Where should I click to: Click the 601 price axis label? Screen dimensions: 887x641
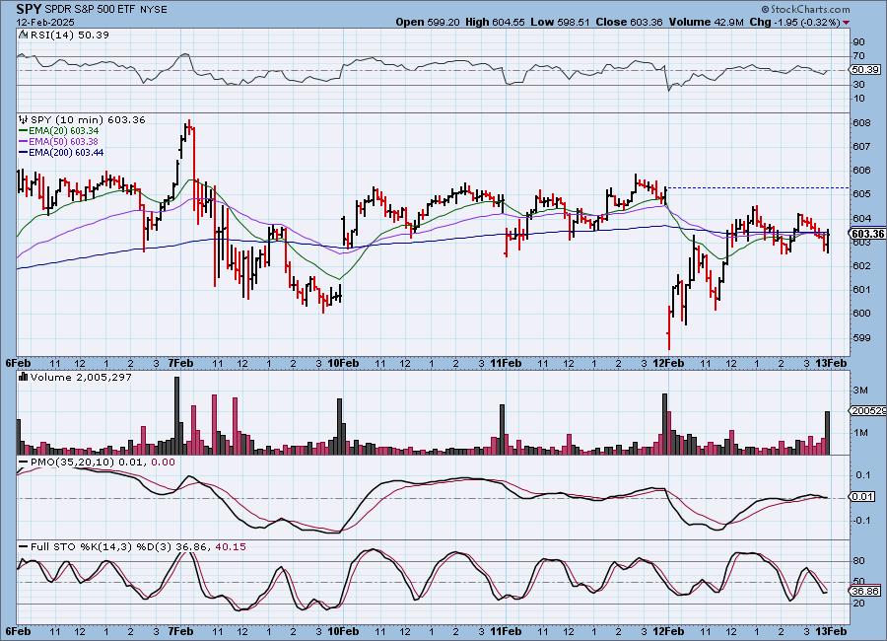(861, 289)
